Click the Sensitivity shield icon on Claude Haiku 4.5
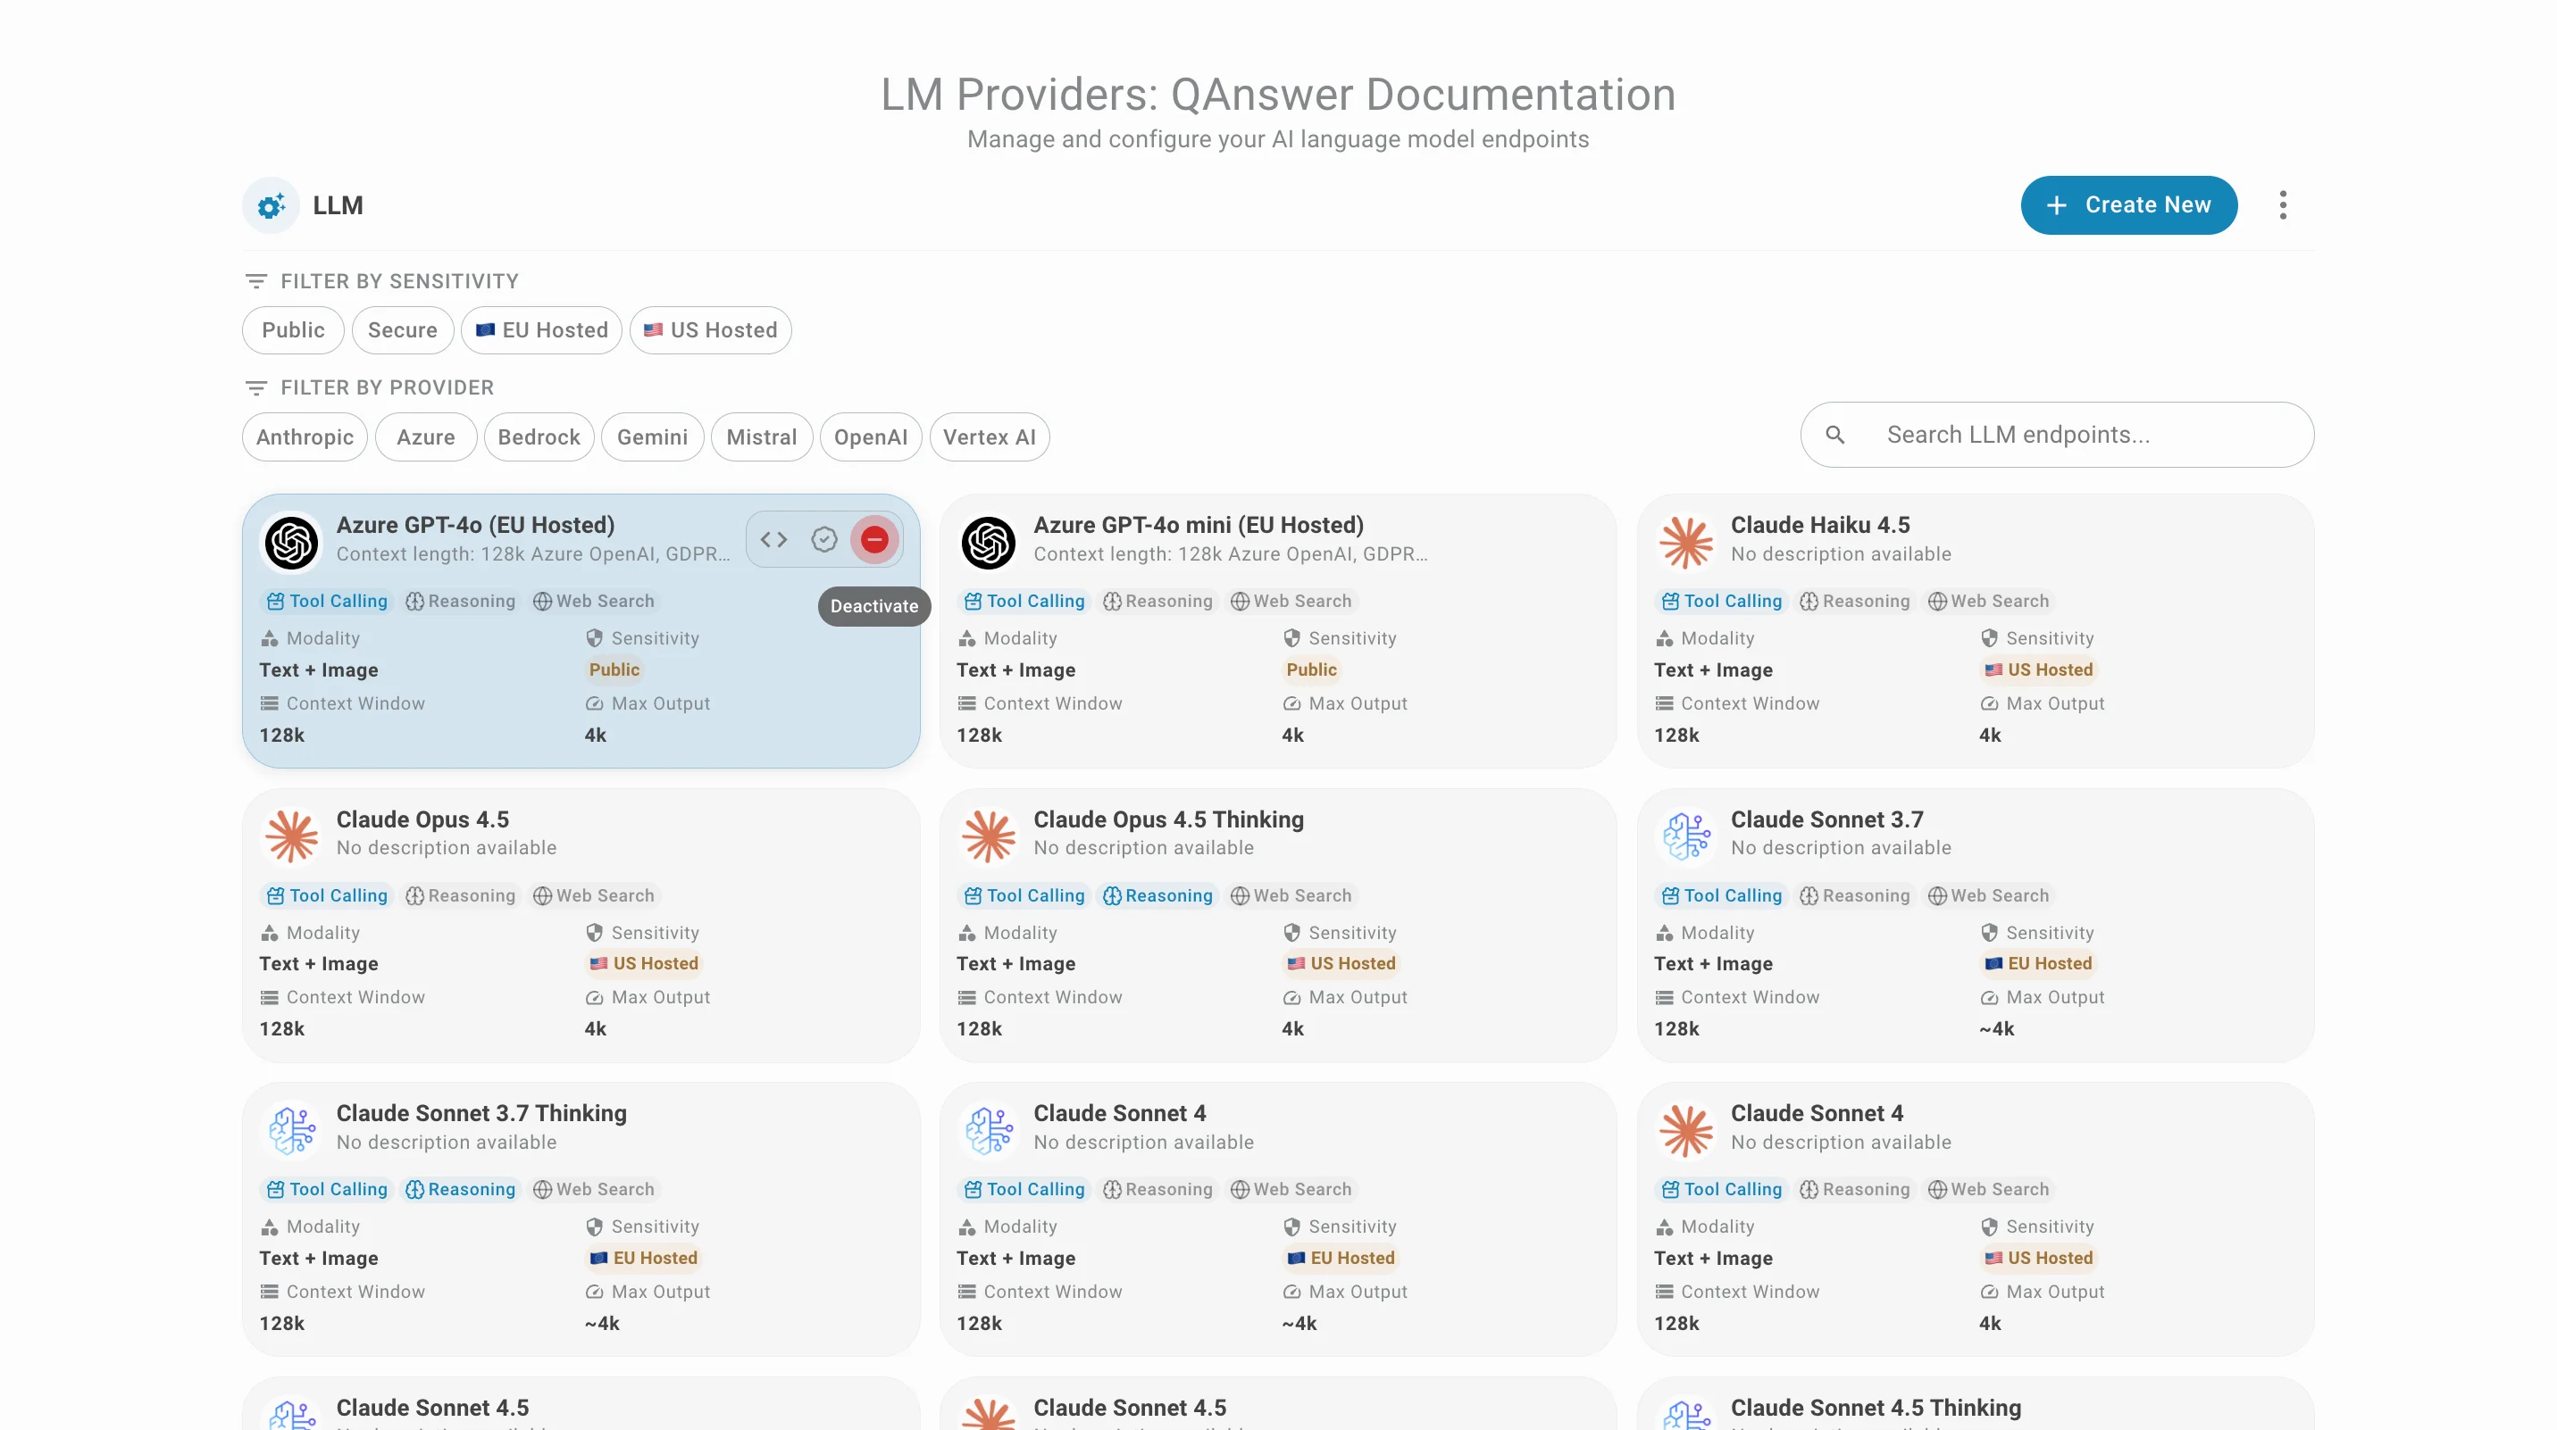This screenshot has height=1430, width=2557. point(1988,638)
